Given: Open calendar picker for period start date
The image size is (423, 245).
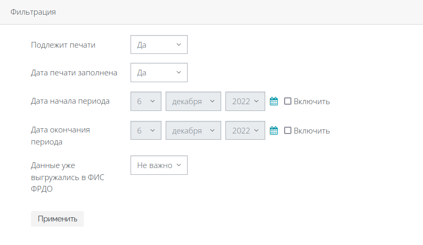Looking at the screenshot, I should 274,102.
